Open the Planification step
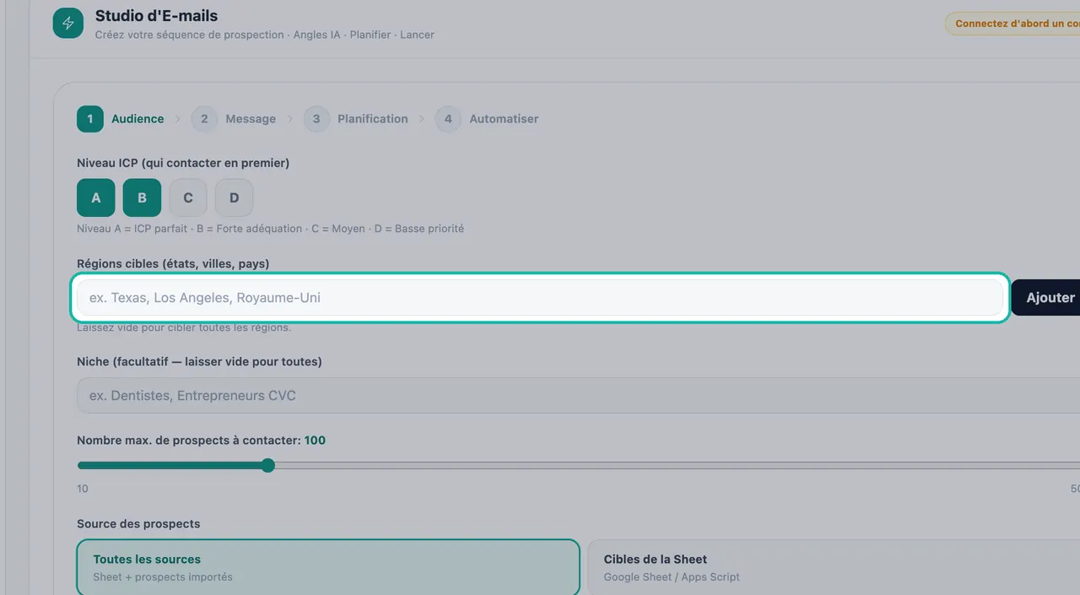The width and height of the screenshot is (1080, 595). tap(356, 119)
